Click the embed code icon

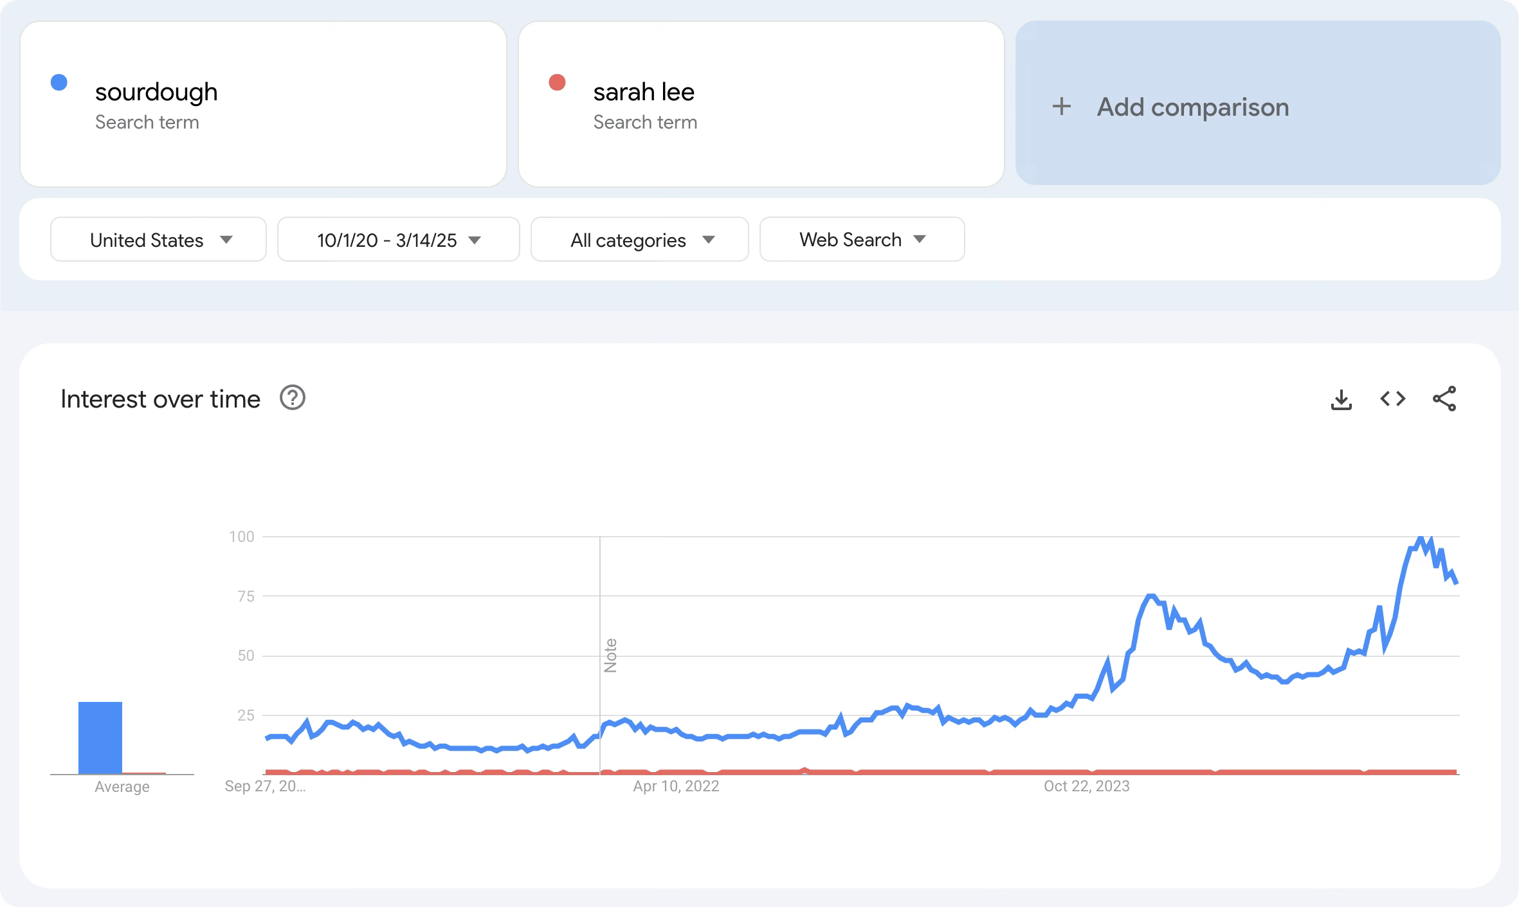[1392, 399]
